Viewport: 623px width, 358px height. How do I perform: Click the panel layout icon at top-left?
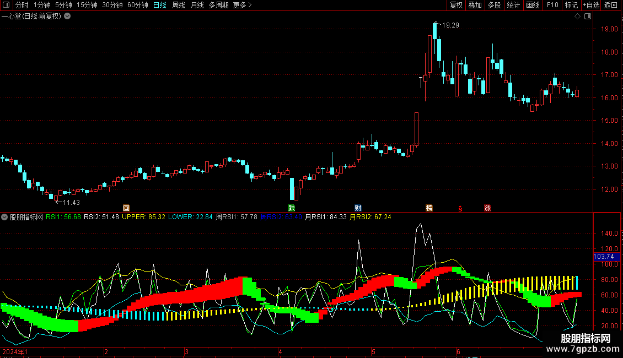(x=6, y=5)
